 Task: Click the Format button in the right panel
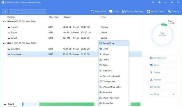tap(162, 80)
